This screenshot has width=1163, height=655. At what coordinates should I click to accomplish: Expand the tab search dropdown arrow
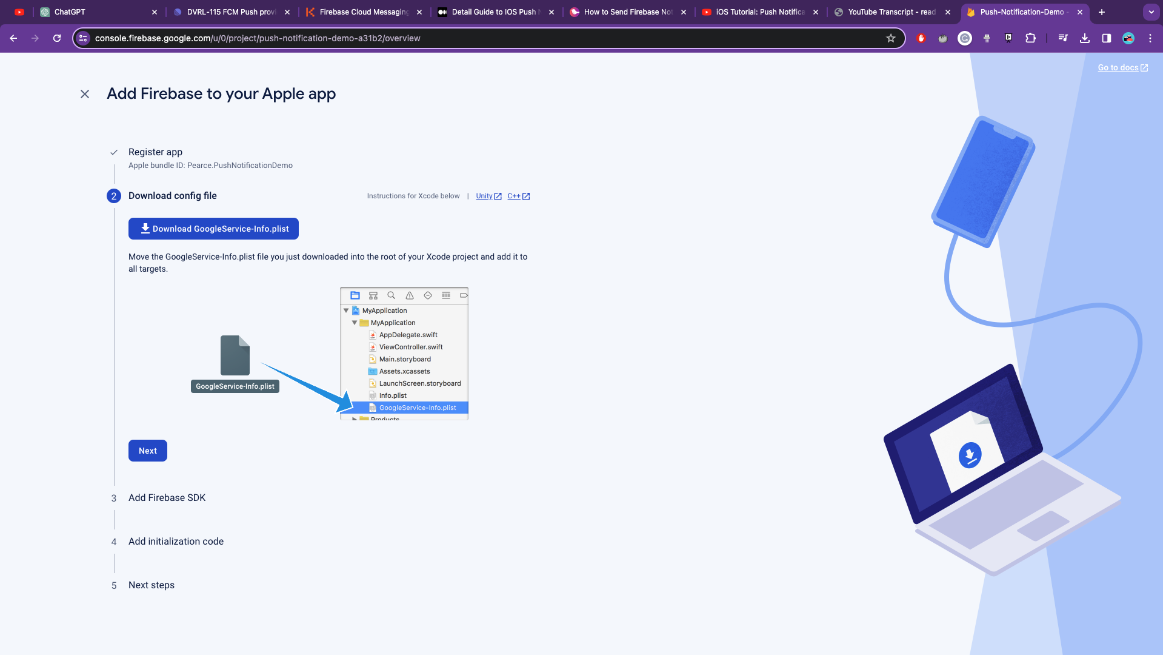1151,12
